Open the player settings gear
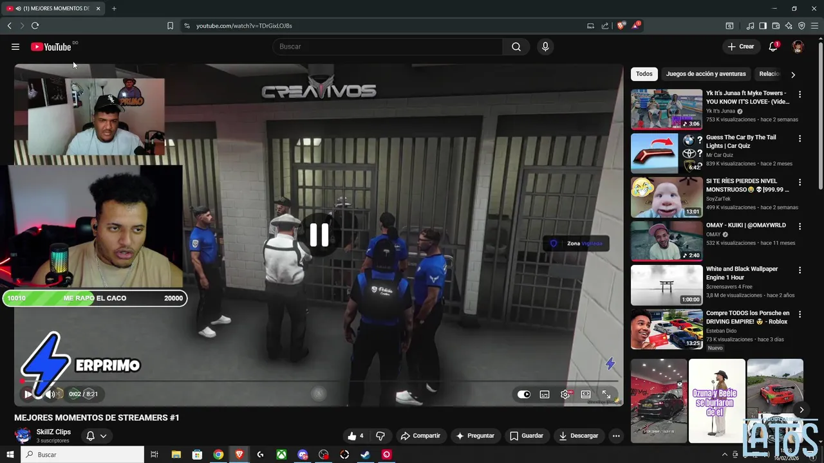Image resolution: width=824 pixels, height=463 pixels. pos(565,394)
